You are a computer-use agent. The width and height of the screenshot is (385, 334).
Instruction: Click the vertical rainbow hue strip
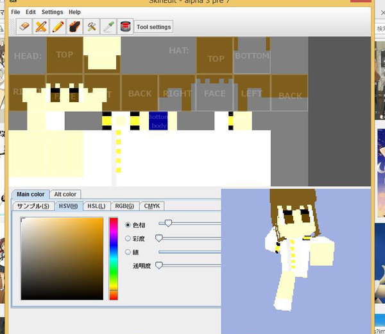pos(114,259)
